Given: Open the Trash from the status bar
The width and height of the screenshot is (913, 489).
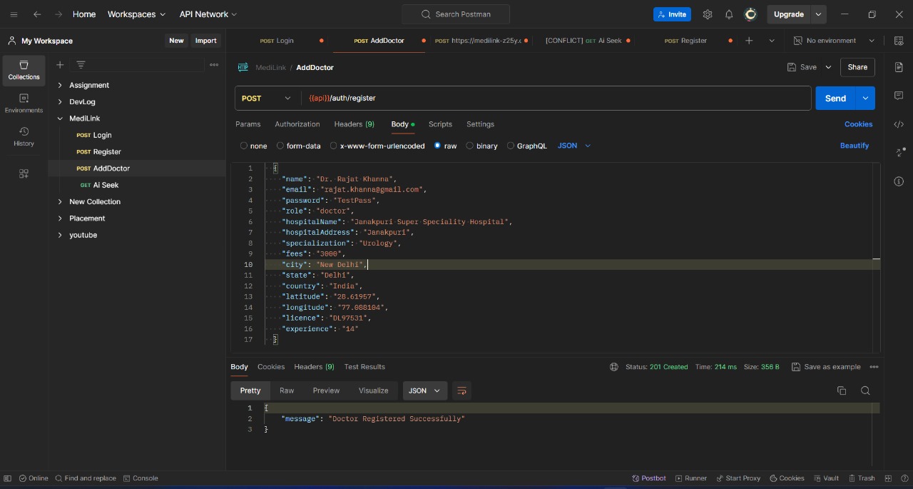Looking at the screenshot, I should [x=862, y=478].
